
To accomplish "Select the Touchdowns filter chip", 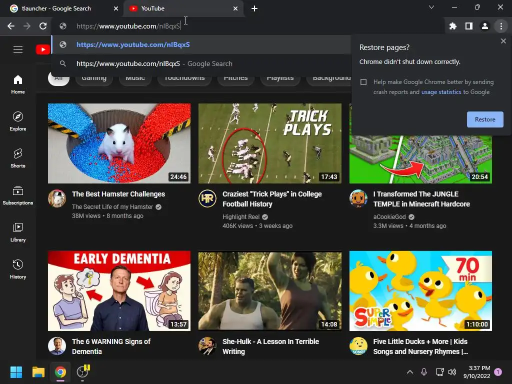I will 184,78.
